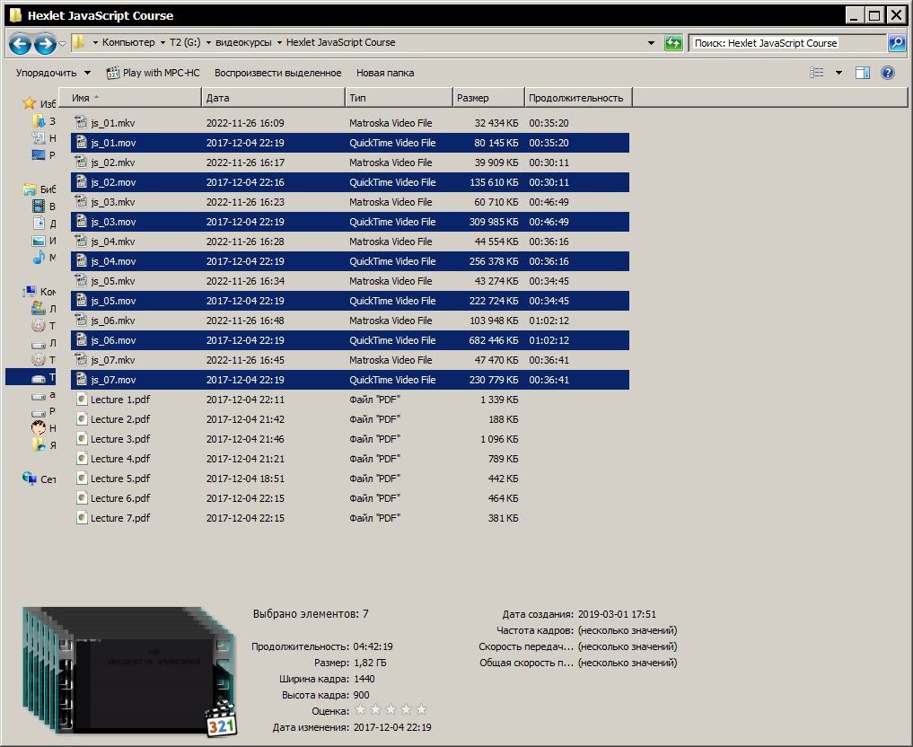This screenshot has height=747, width=913.
Task: Open the address bar history dropdown arrow
Action: 651,42
